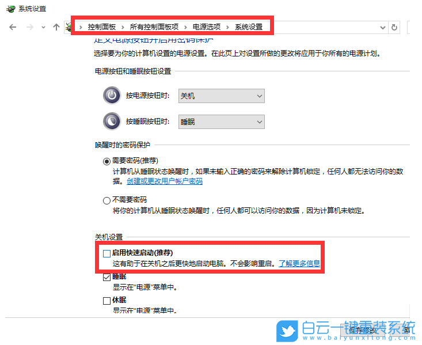Expand chevron after 控制面板 breadcrumb
Viewport: 422px width, 345px height.
123,27
